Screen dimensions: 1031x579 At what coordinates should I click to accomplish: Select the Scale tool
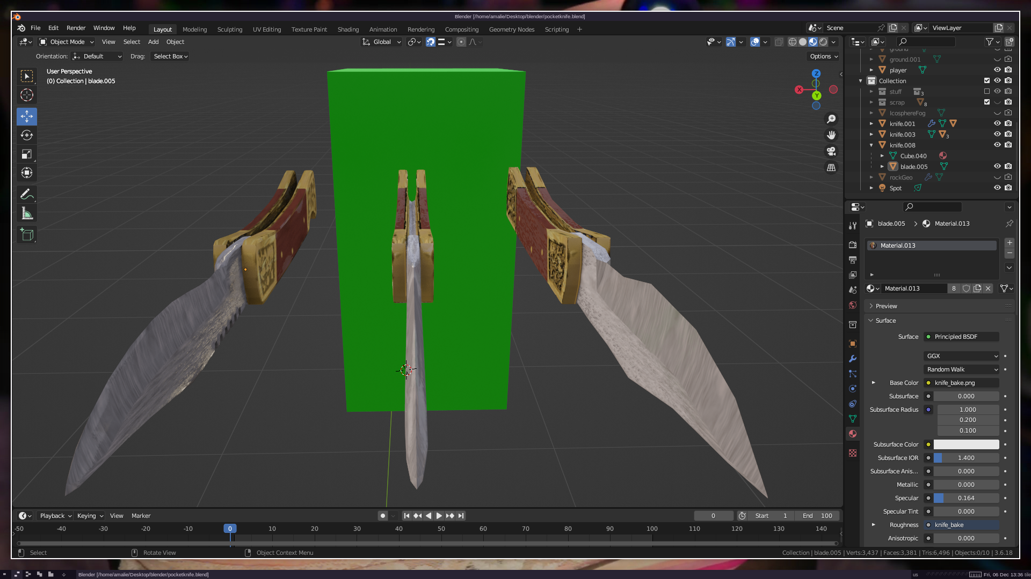[27, 154]
